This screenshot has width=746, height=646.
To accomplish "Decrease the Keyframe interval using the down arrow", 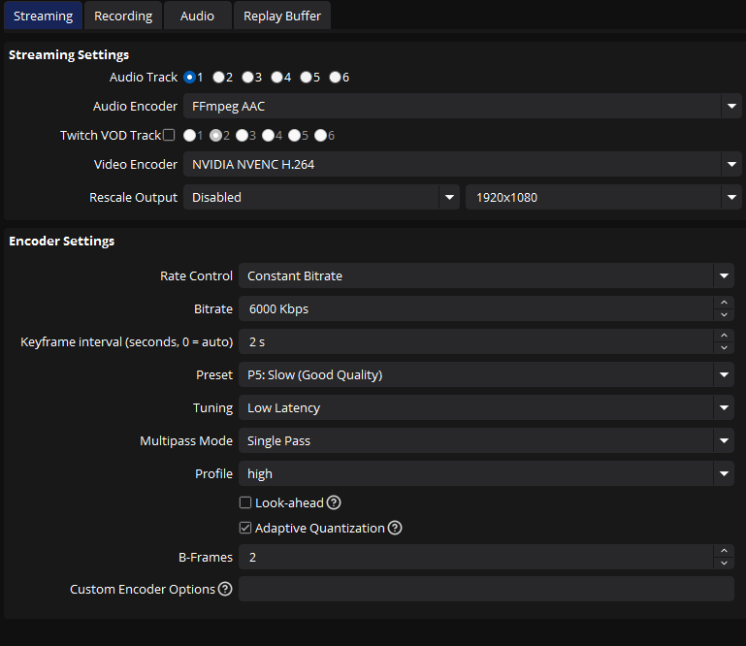I will 724,348.
